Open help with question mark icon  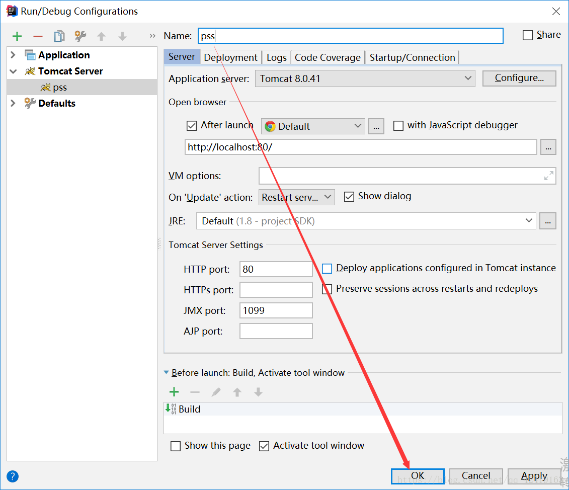[13, 476]
